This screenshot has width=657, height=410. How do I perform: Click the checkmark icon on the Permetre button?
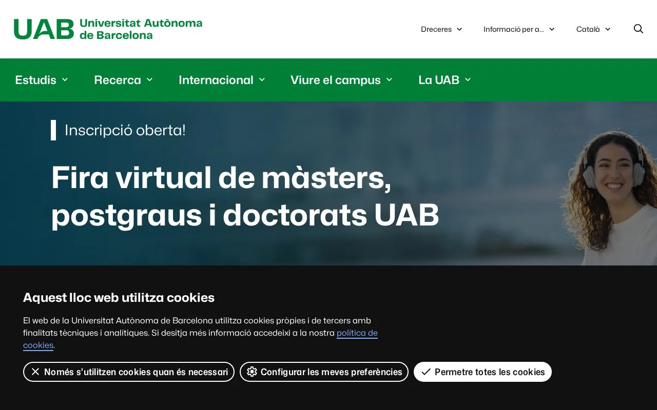(426, 372)
